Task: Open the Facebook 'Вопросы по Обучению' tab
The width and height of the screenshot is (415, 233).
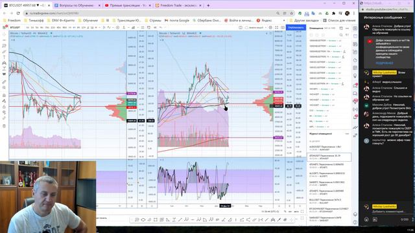Action: pos(77,5)
